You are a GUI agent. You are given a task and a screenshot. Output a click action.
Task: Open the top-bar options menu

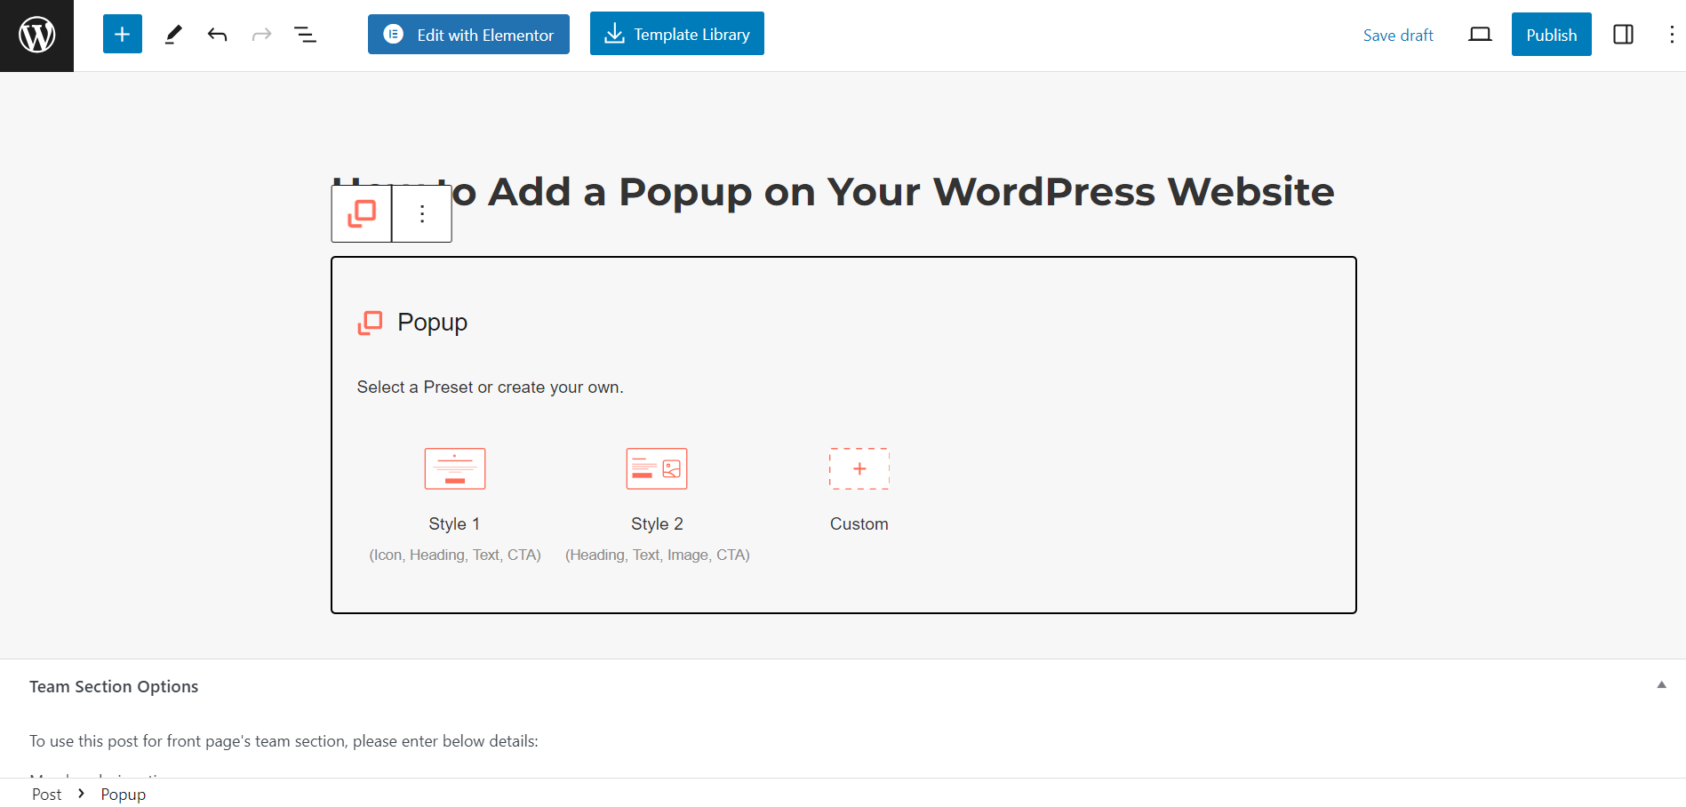click(x=1672, y=35)
